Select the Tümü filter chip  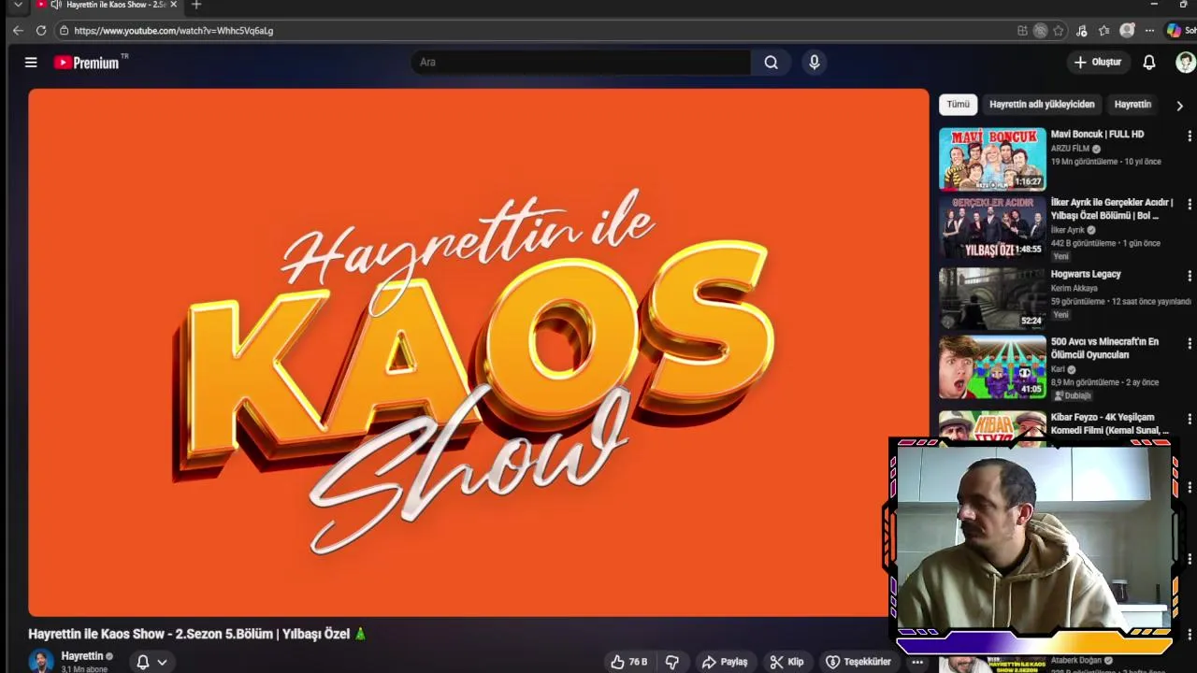(958, 105)
